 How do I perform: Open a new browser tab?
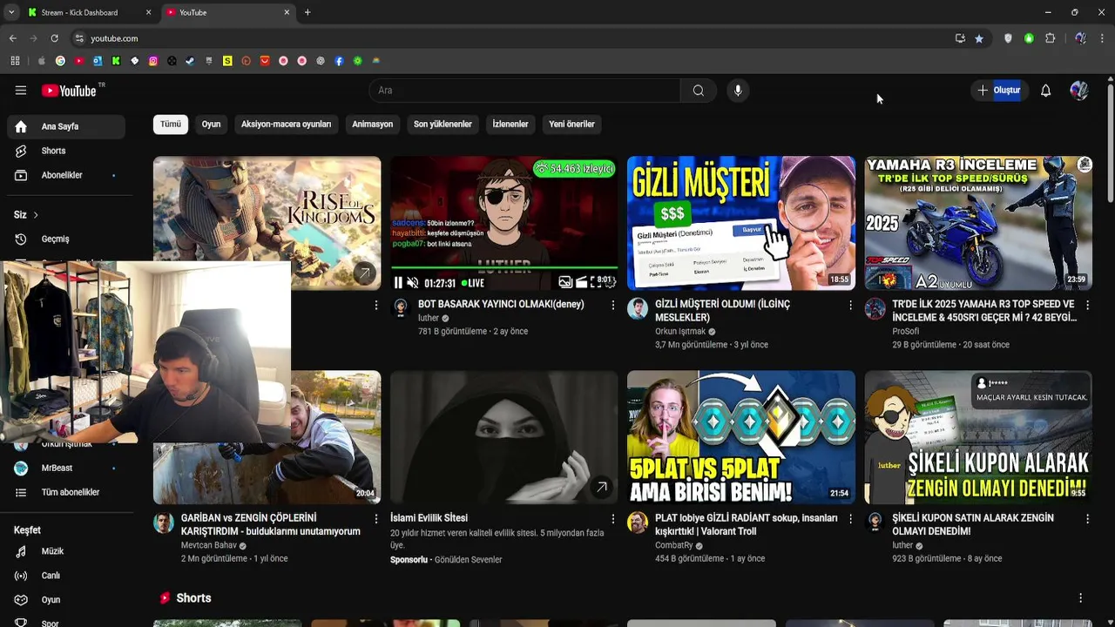(307, 12)
